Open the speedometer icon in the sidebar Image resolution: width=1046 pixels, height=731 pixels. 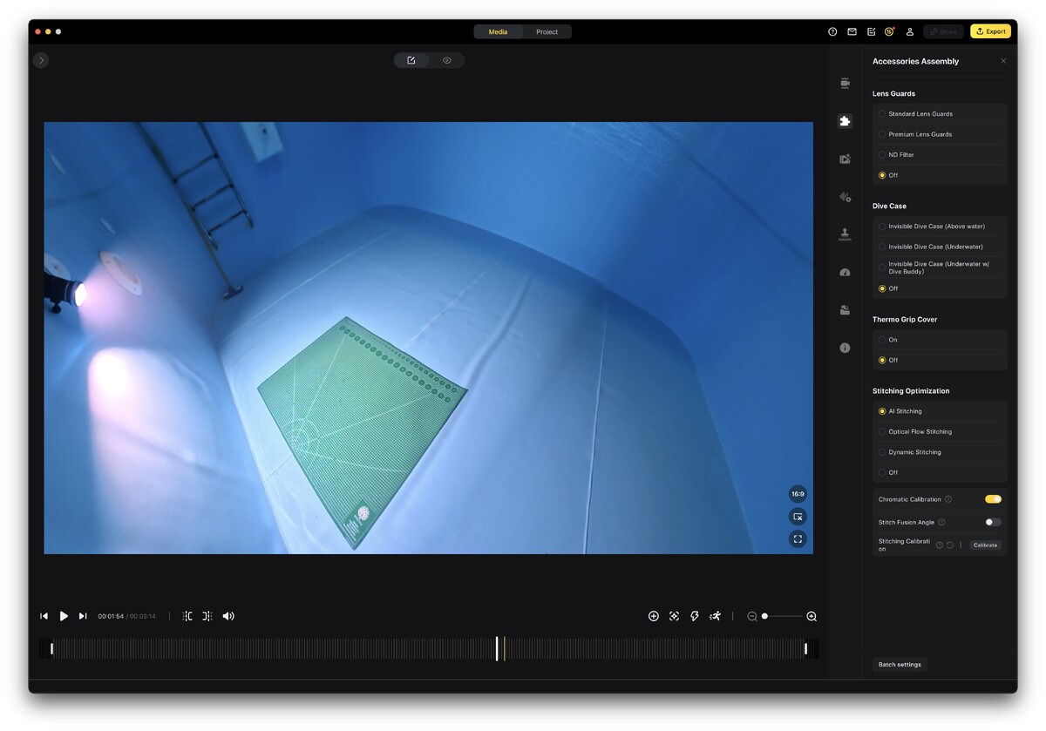click(845, 273)
